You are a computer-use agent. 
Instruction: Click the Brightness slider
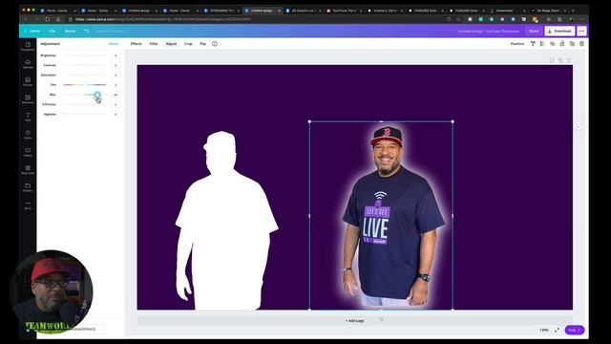pyautogui.click(x=85, y=55)
